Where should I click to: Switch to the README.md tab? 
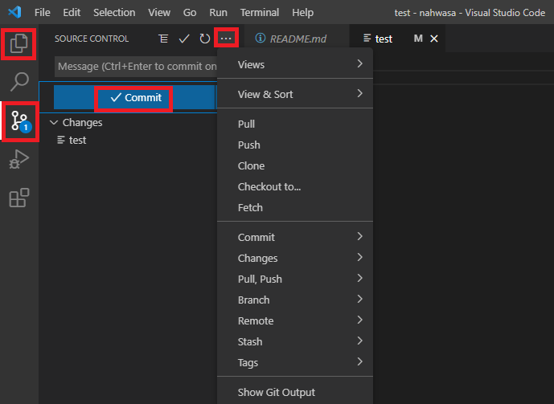(298, 38)
